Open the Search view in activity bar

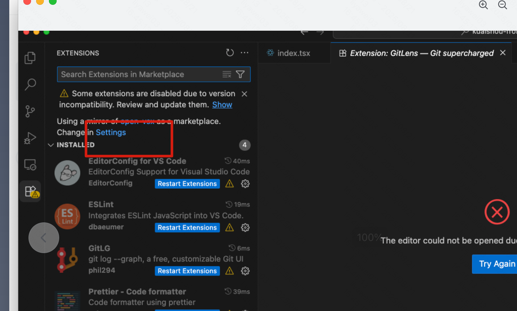click(x=30, y=84)
